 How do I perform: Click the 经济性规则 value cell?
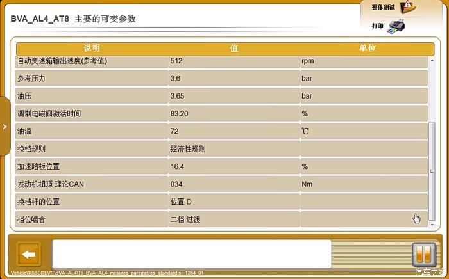tap(234, 149)
